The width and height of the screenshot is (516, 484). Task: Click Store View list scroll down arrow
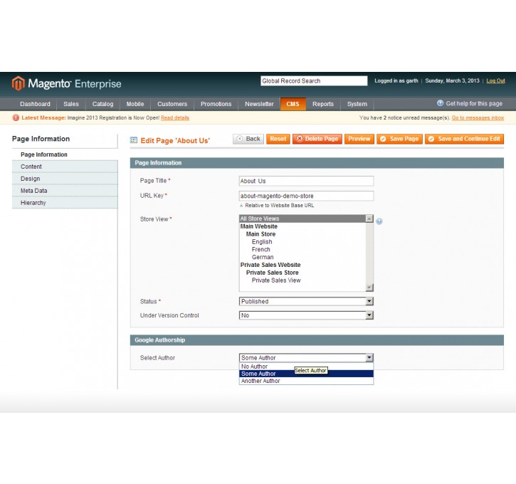369,288
